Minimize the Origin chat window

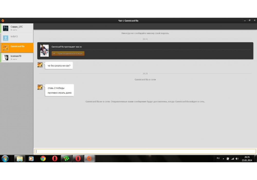coord(245,21)
